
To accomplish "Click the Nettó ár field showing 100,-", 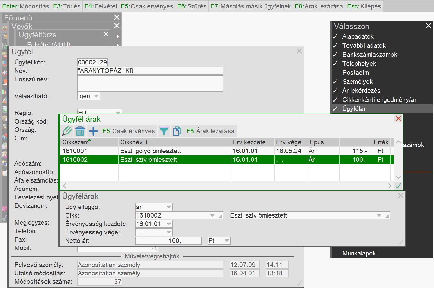I will pyautogui.click(x=169, y=241).
